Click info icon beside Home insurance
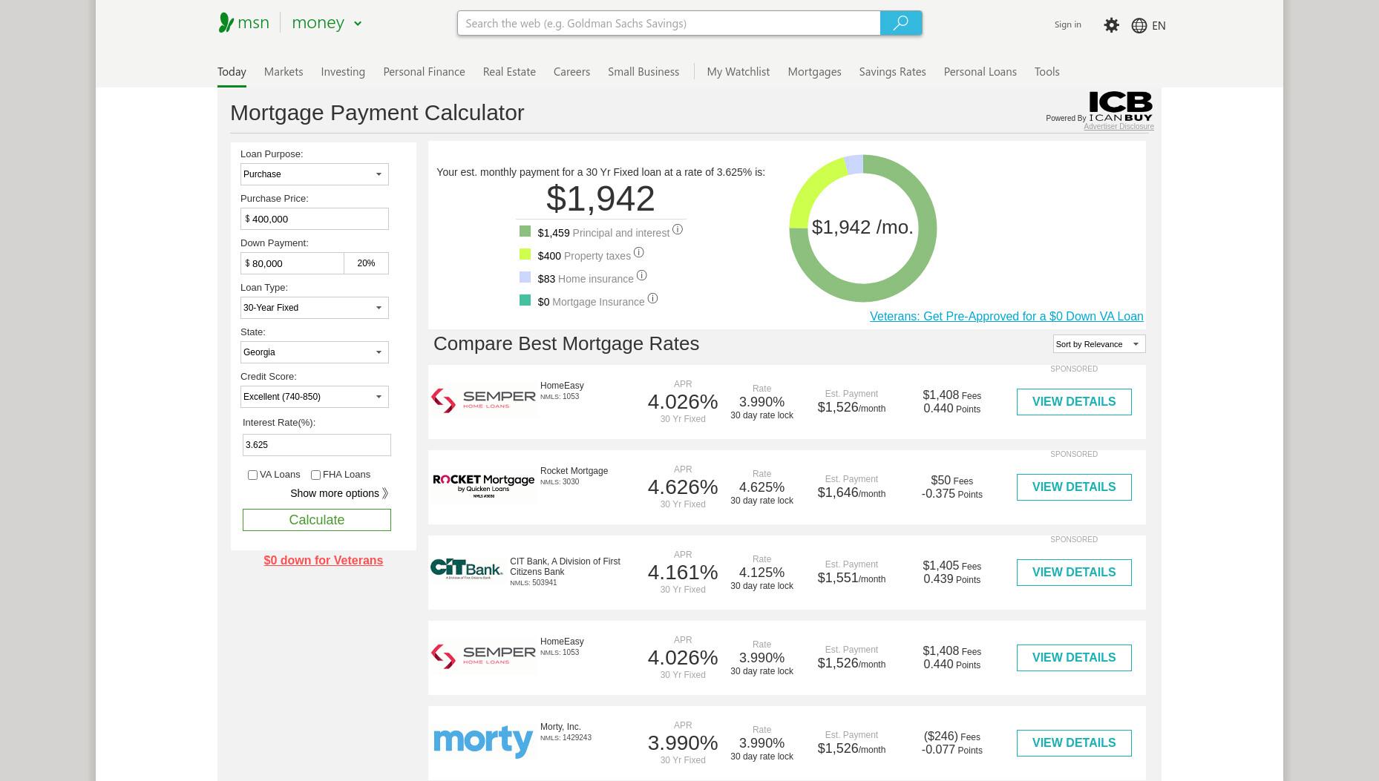 click(x=641, y=276)
